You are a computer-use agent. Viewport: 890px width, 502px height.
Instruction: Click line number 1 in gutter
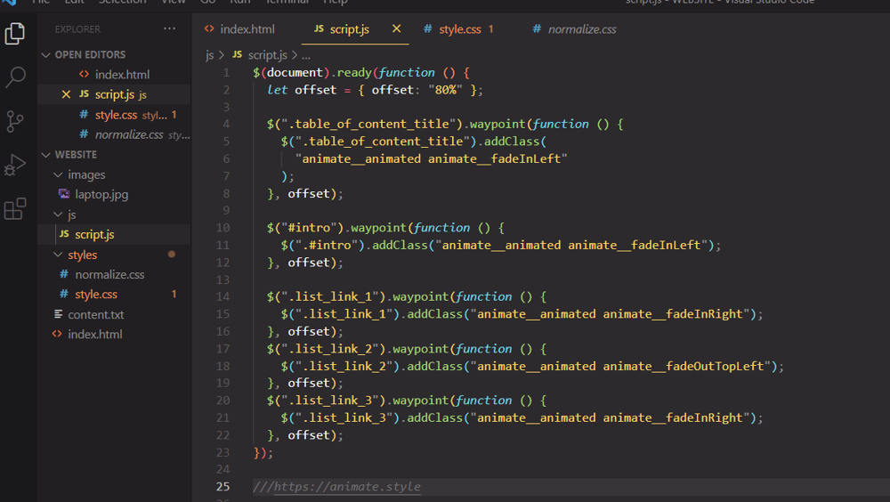point(226,73)
